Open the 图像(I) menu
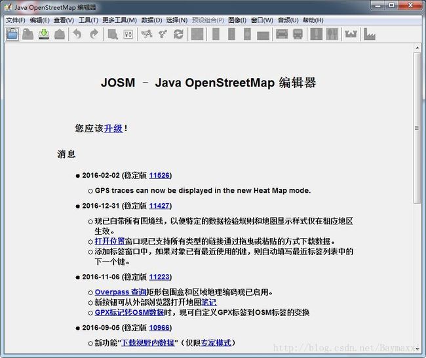This screenshot has width=426, height=358. coord(237,20)
